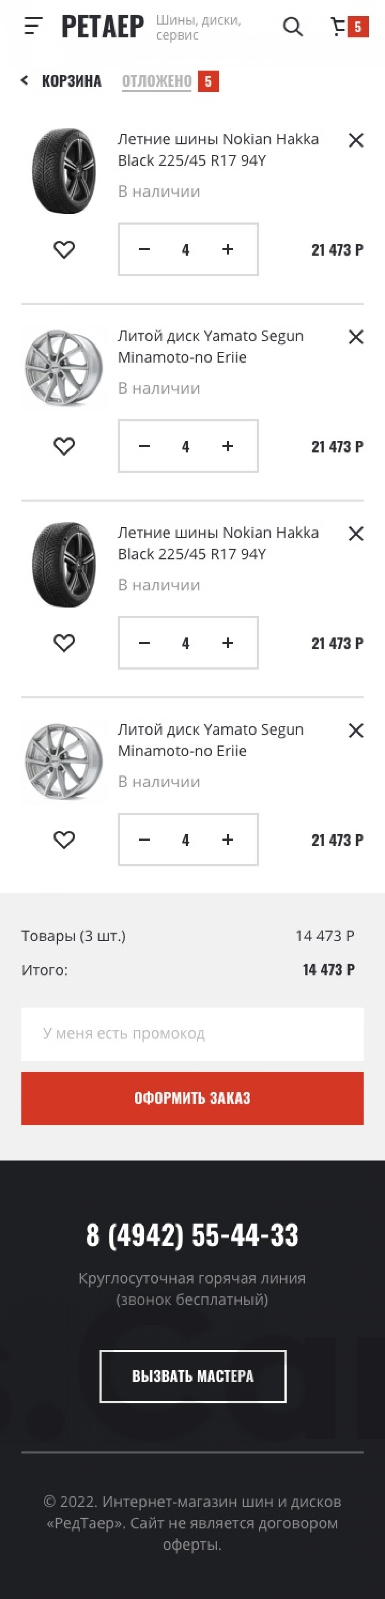Decrease quantity of last Yamato disk

[144, 840]
